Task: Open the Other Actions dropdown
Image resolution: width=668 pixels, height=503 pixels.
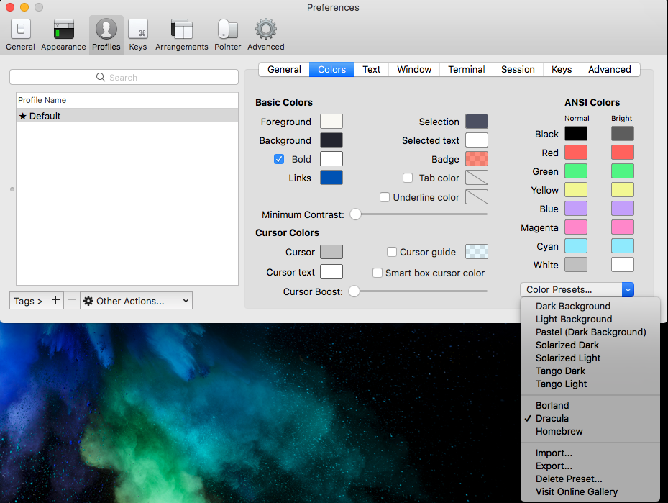Action: point(136,301)
